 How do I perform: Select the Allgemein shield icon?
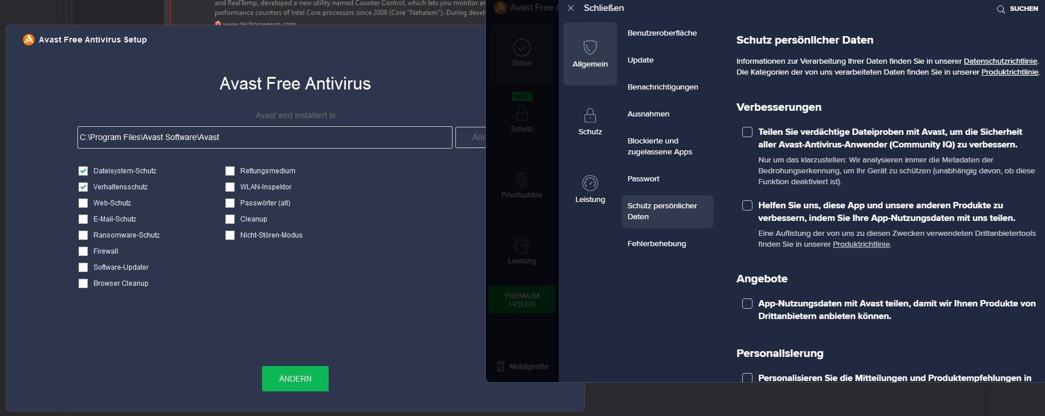pos(590,47)
